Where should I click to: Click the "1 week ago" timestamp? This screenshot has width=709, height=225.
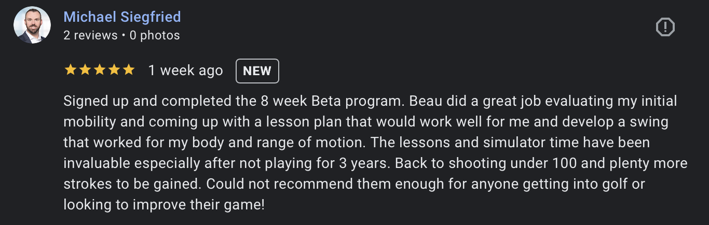pyautogui.click(x=185, y=71)
